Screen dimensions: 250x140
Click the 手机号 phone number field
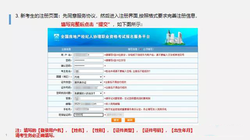click(89, 109)
